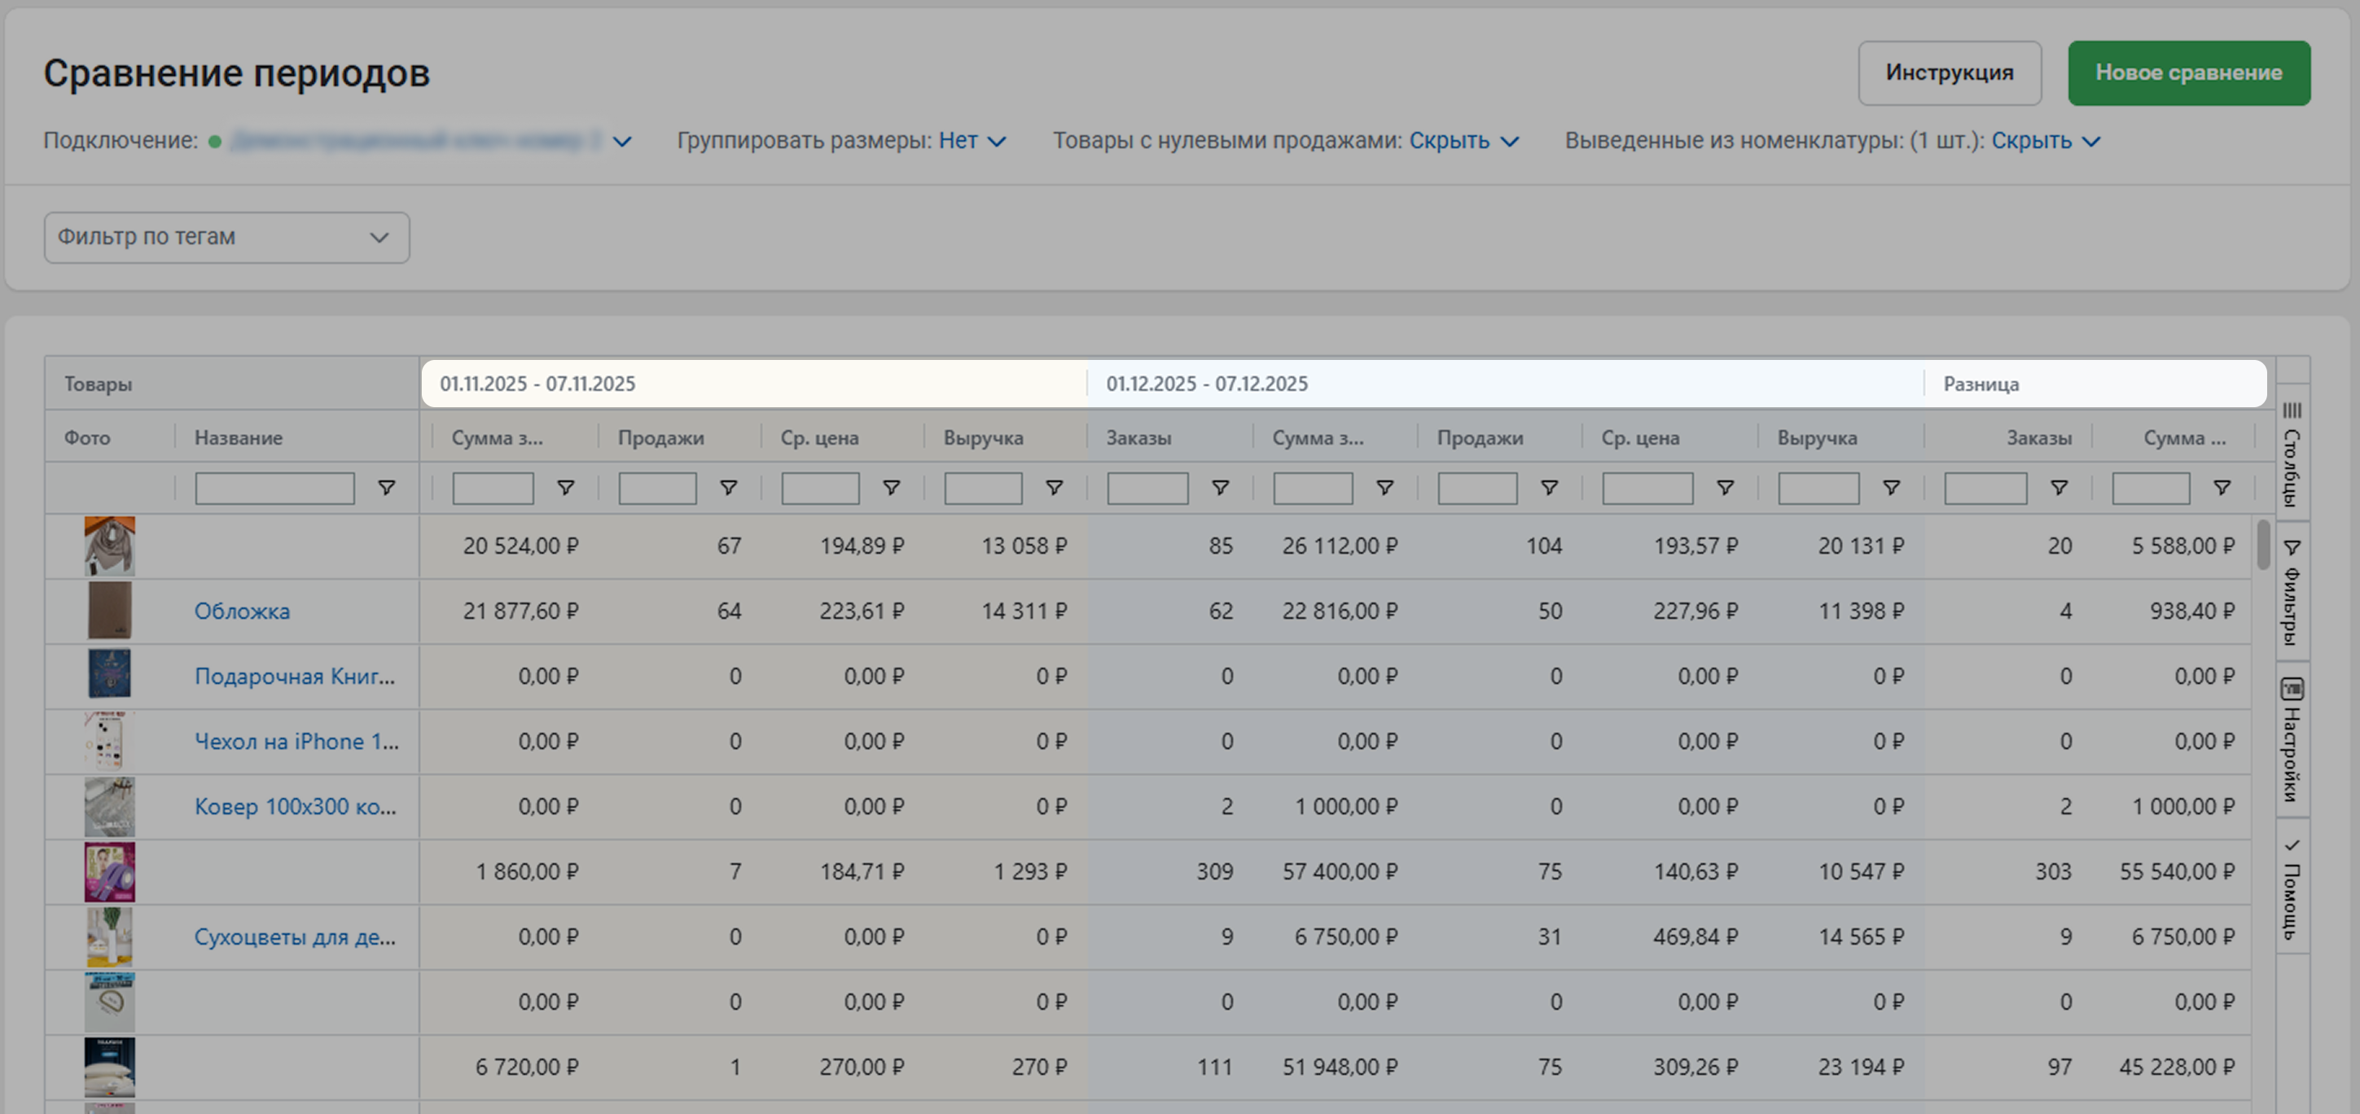Click filter icon in first Выручка column

pos(1054,489)
